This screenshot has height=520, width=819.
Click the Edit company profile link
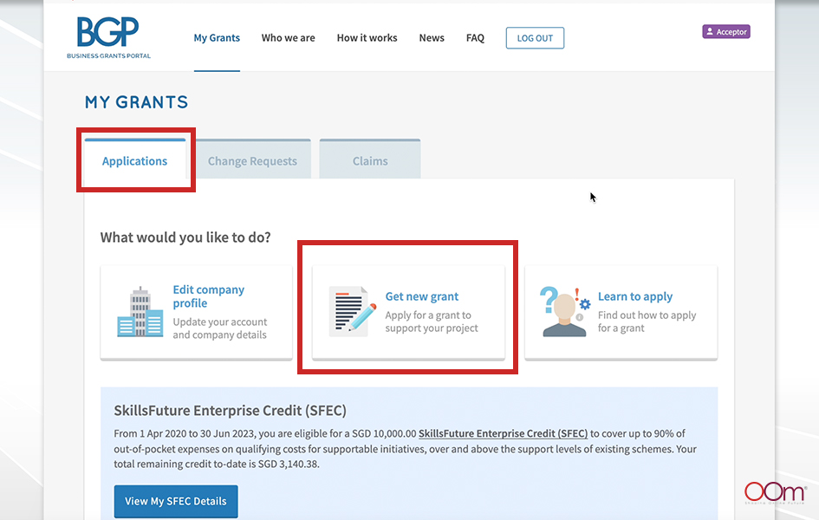208,296
